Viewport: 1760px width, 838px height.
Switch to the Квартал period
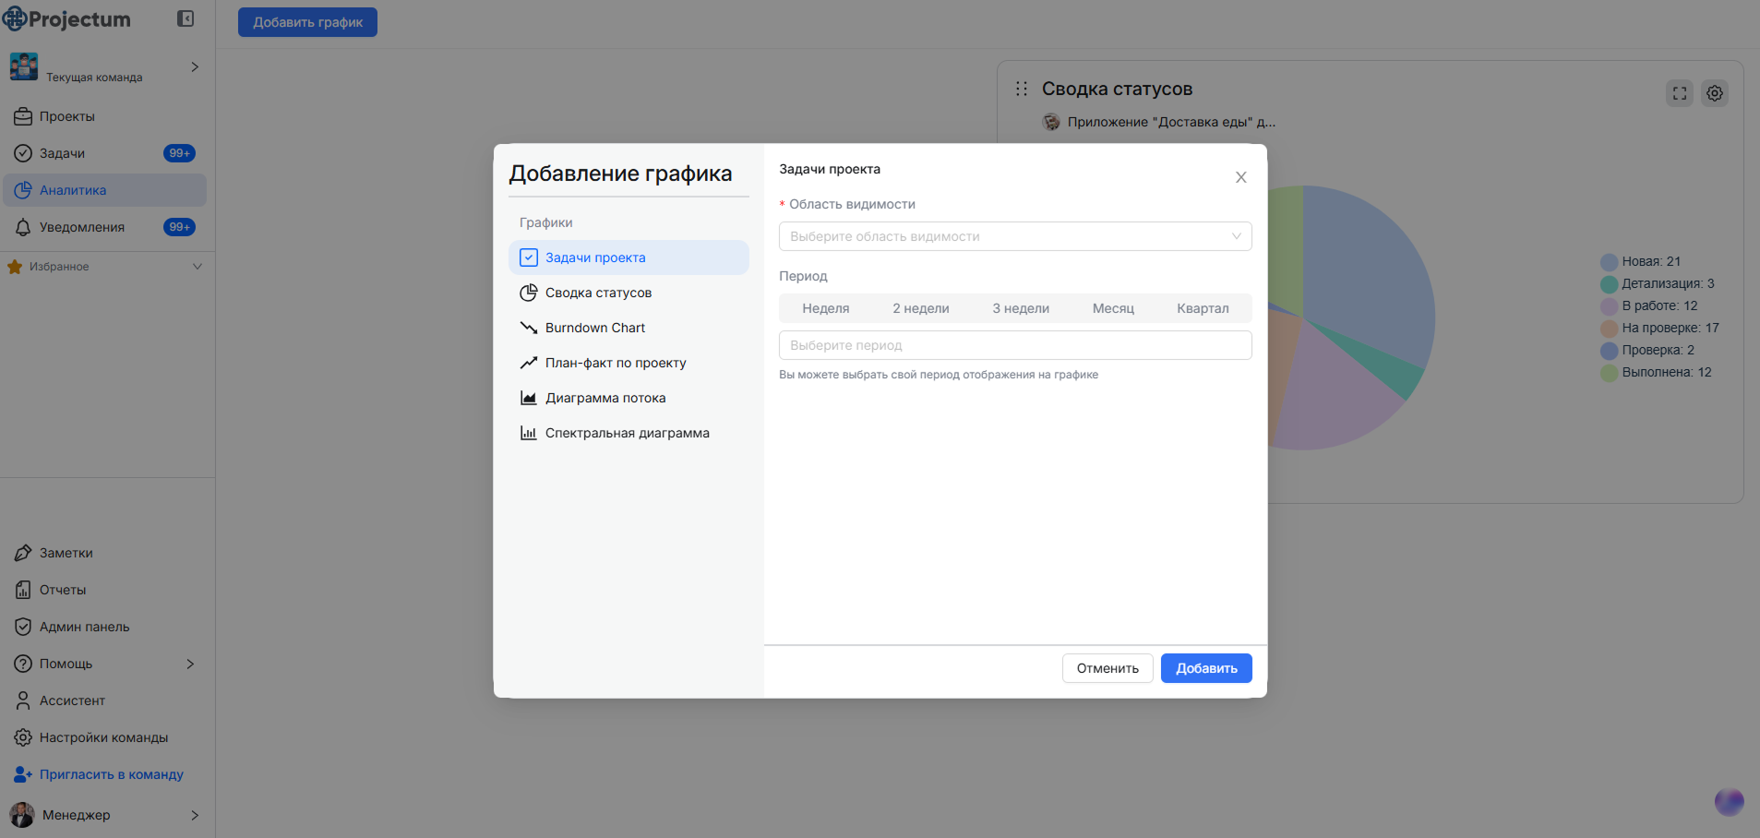[1202, 307]
